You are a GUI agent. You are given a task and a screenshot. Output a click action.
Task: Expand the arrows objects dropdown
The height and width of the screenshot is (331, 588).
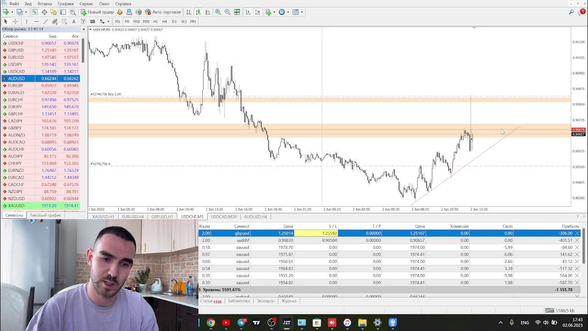(108, 21)
